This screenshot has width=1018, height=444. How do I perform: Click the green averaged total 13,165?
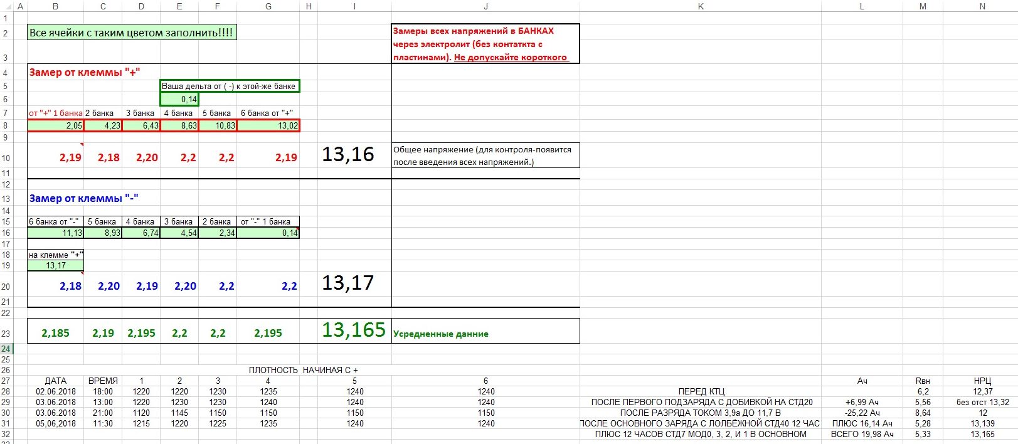(x=354, y=330)
